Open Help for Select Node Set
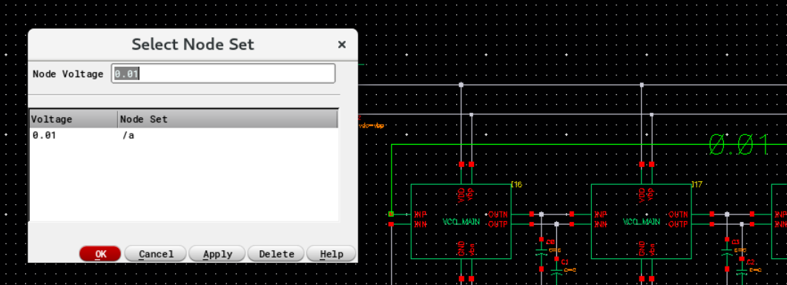This screenshot has height=285, width=787. (332, 254)
